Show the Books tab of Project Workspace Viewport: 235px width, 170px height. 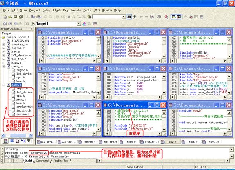tap(17, 141)
